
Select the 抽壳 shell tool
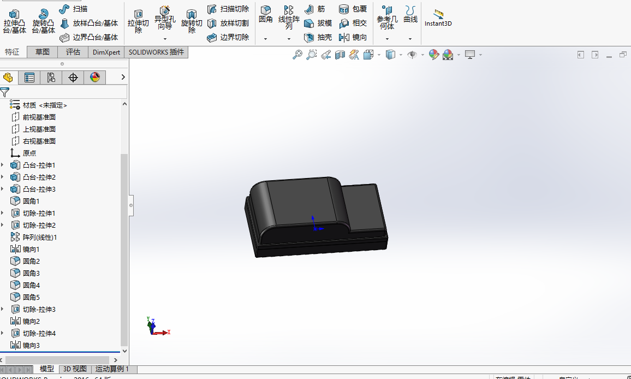[318, 38]
